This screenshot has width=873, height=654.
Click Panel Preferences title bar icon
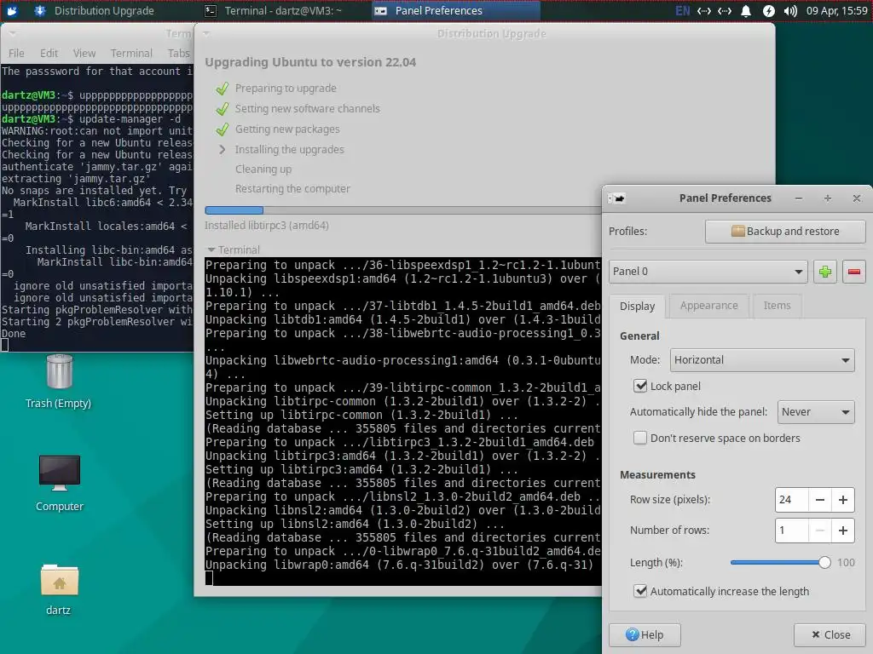coord(617,198)
